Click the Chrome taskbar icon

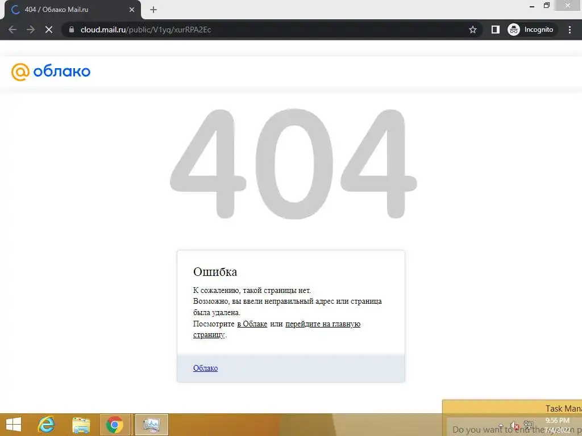coord(115,425)
